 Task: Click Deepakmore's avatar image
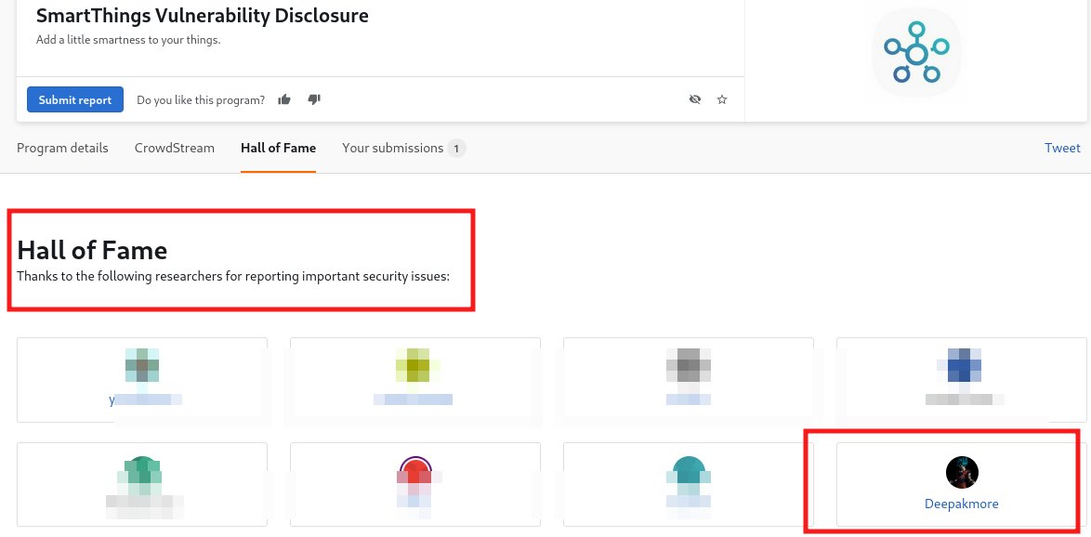(x=962, y=473)
